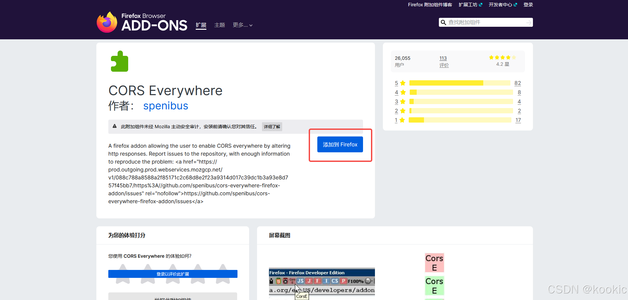Open the 17 one-star reviews count
This screenshot has width=628, height=300.
click(518, 120)
